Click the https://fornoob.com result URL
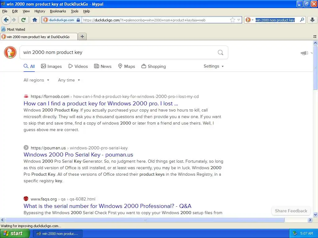This screenshot has height=238, width=318. [50, 97]
